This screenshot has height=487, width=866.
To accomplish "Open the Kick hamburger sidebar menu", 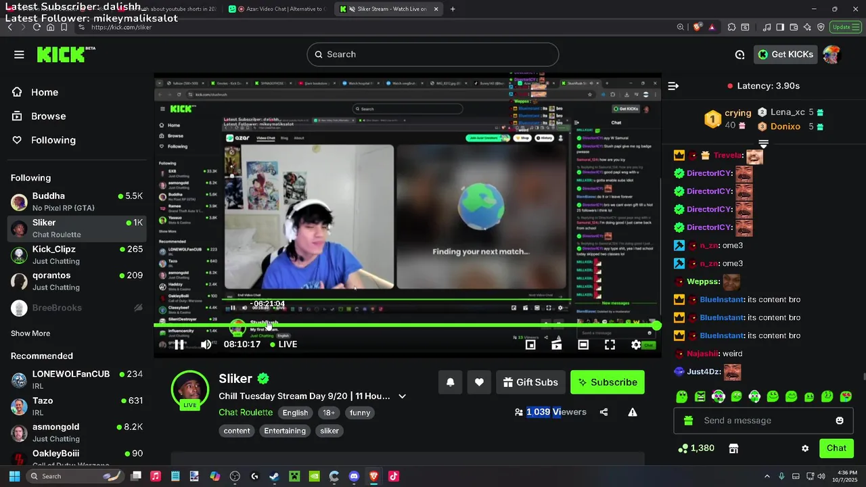I will click(x=19, y=55).
